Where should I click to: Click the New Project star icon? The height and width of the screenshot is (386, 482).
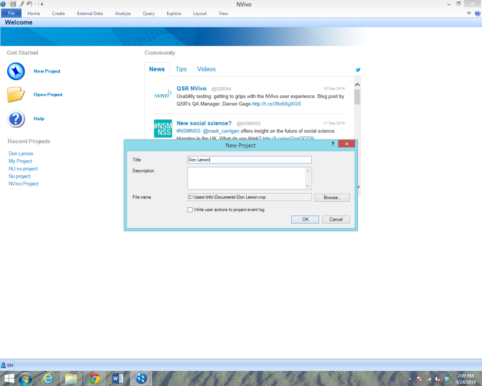point(16,71)
